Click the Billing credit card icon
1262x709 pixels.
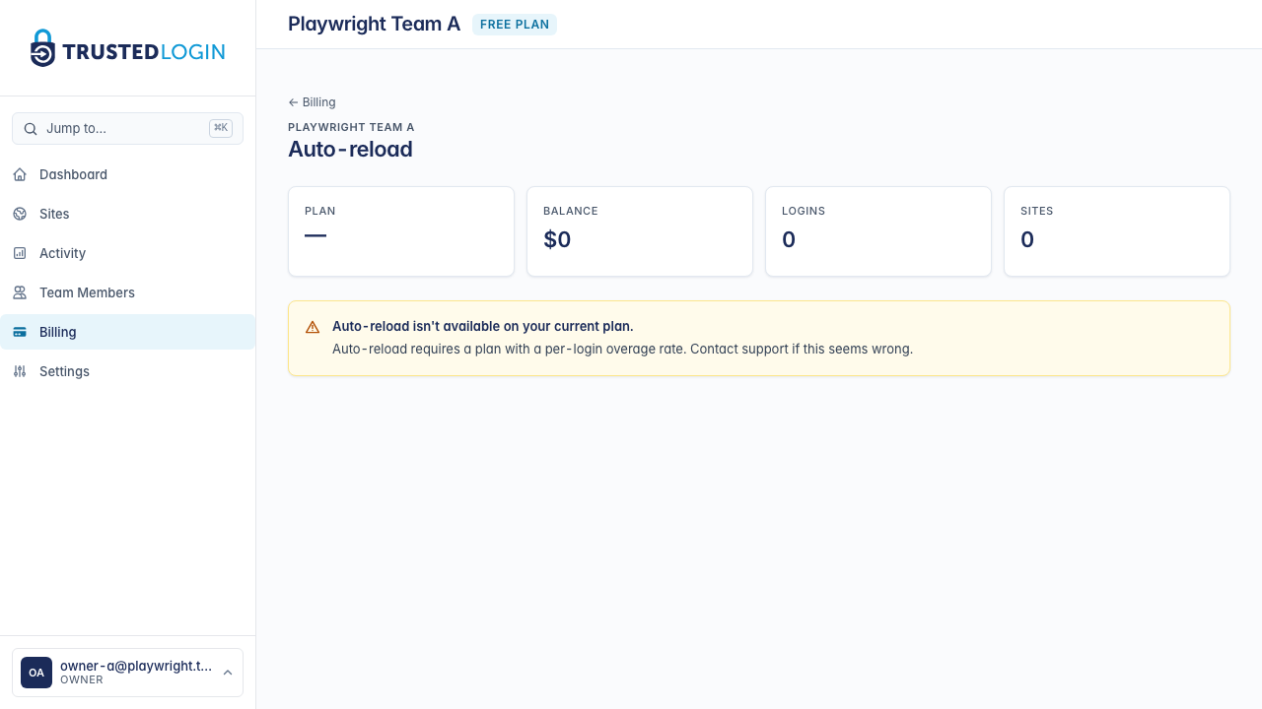(20, 332)
